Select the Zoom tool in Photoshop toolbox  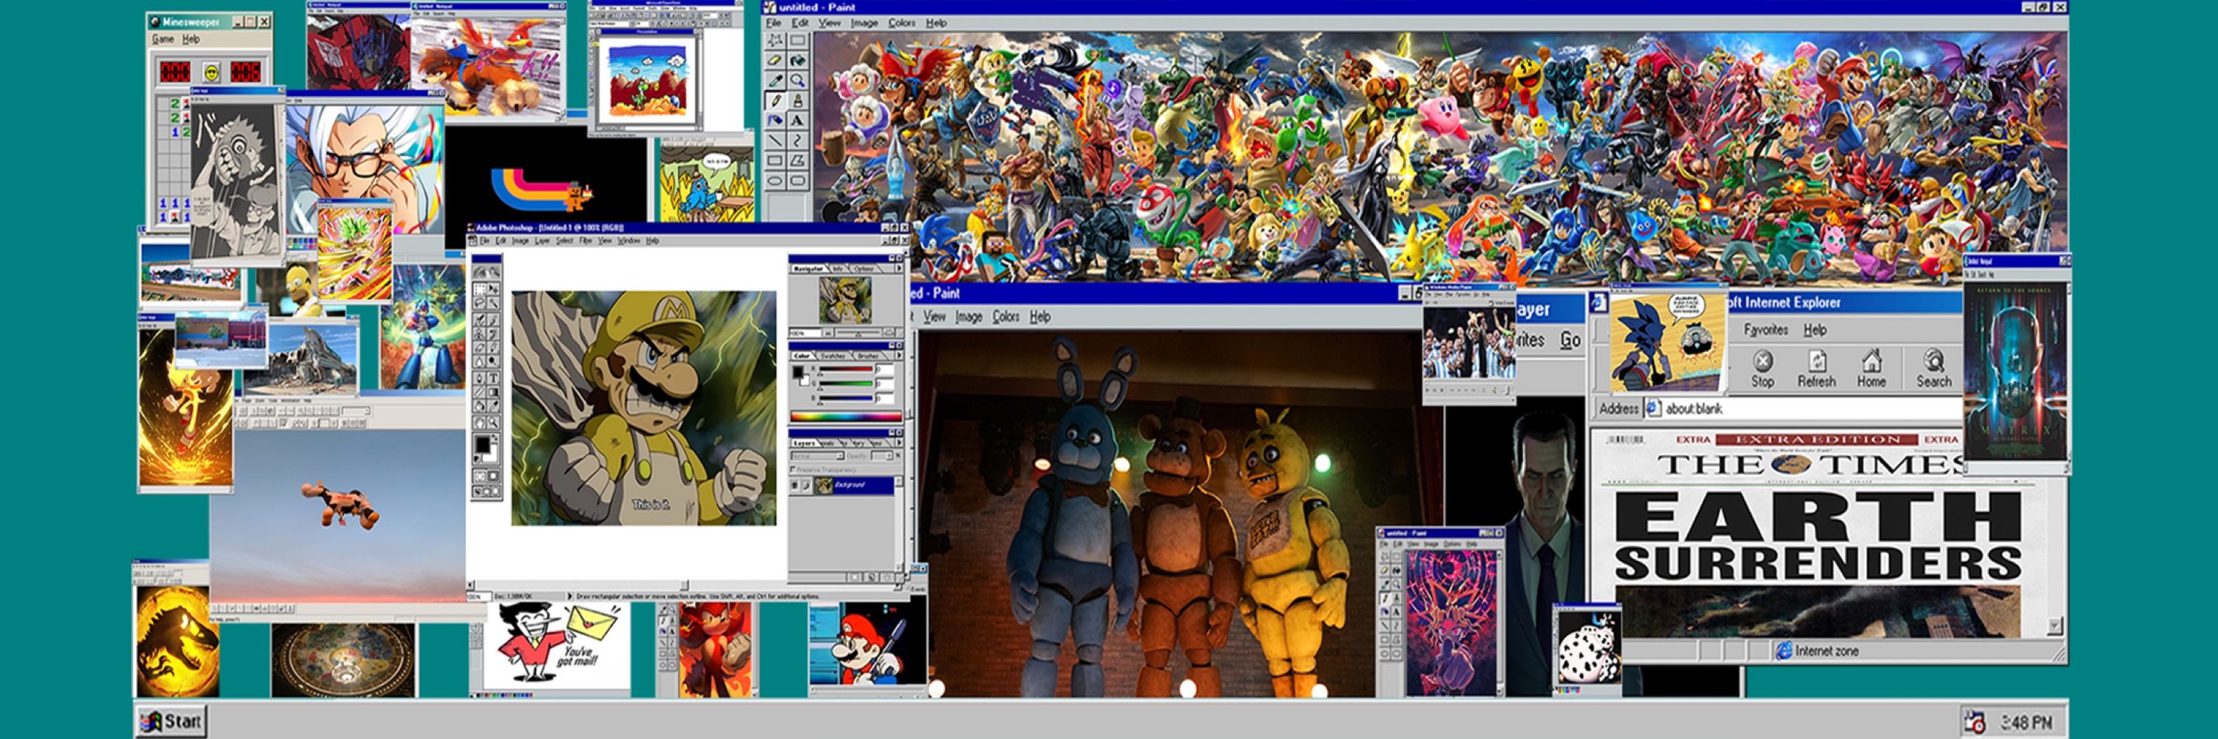tap(493, 423)
